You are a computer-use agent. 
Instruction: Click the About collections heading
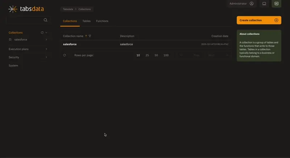249,34
